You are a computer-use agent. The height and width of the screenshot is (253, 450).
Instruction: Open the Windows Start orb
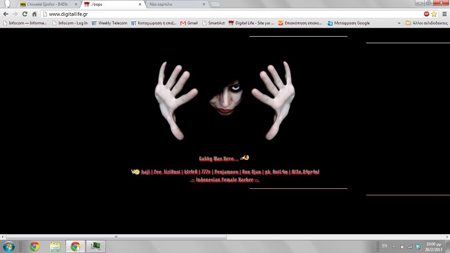click(x=9, y=246)
